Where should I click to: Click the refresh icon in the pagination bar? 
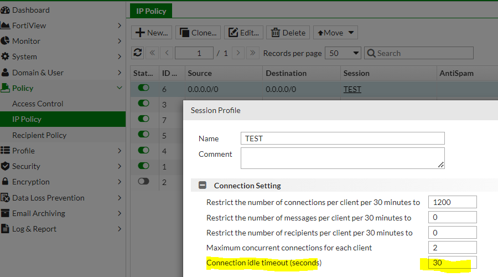coord(138,53)
